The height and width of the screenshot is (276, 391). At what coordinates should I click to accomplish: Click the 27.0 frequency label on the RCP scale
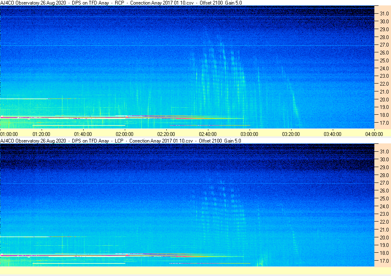384,45
